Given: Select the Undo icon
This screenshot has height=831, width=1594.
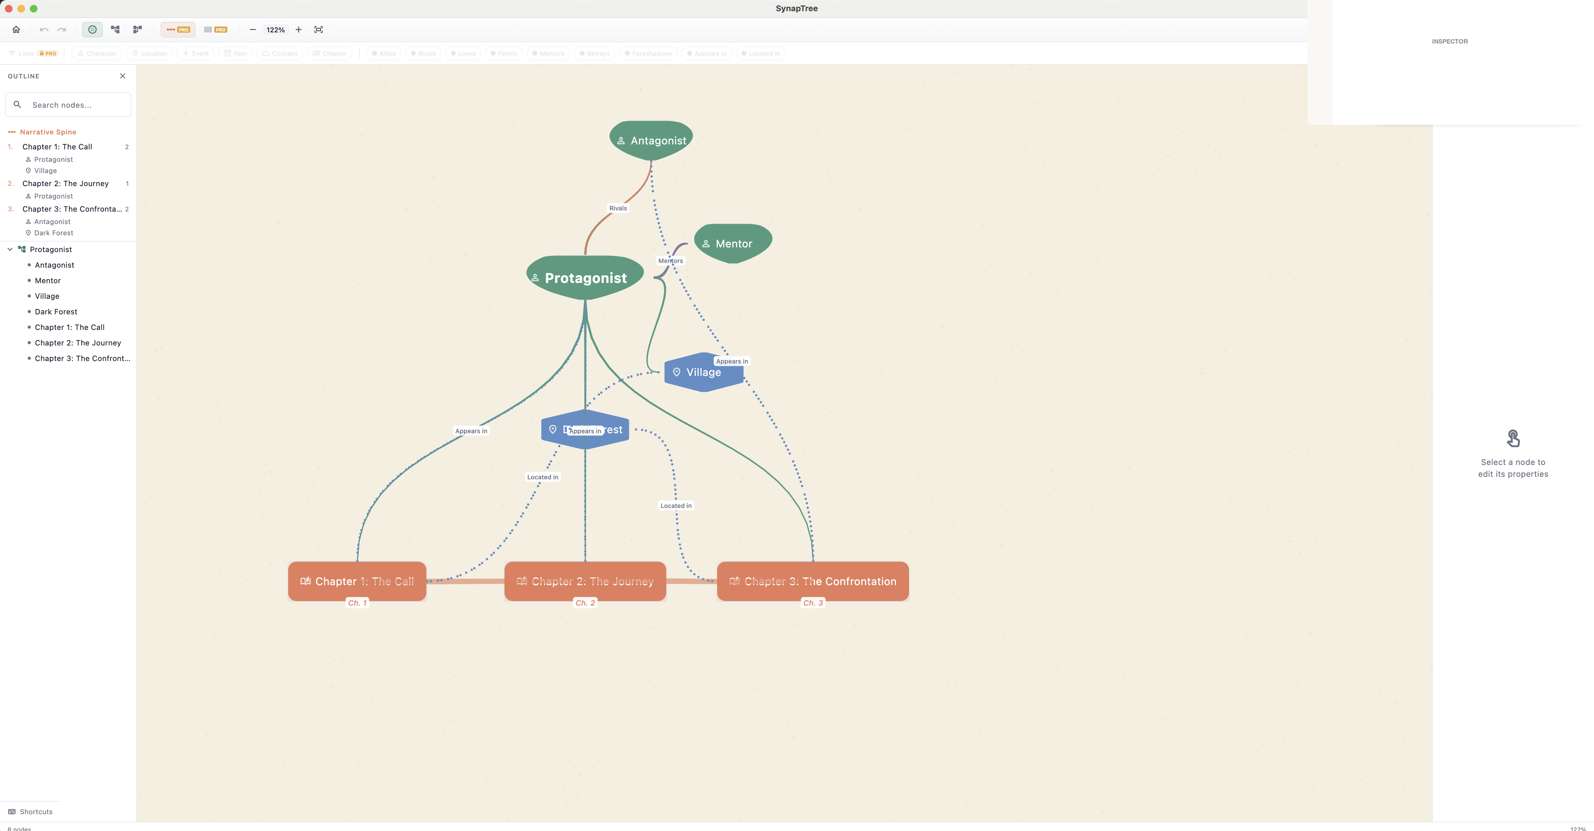Looking at the screenshot, I should [x=43, y=29].
